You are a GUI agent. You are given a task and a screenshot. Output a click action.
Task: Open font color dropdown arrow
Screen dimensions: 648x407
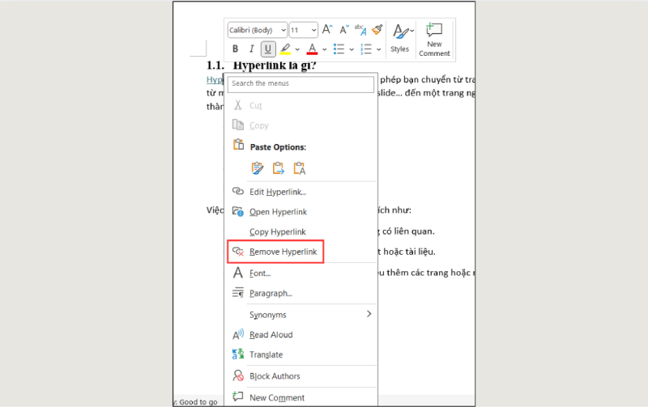325,49
